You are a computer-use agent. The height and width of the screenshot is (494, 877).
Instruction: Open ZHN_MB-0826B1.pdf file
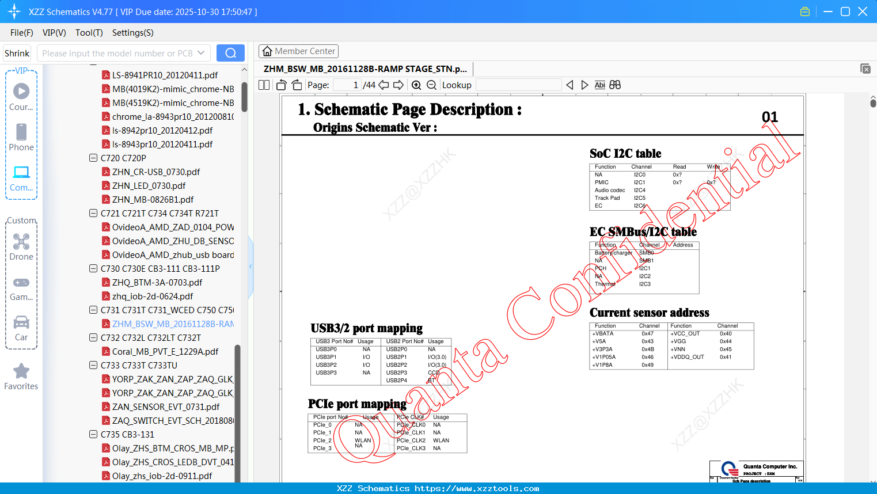tap(153, 199)
